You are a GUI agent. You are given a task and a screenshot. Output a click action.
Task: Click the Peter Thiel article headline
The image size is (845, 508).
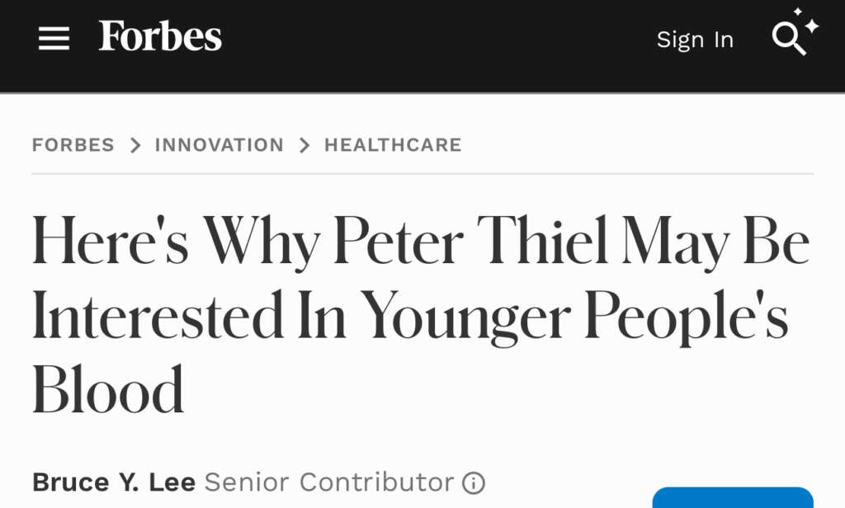(421, 313)
